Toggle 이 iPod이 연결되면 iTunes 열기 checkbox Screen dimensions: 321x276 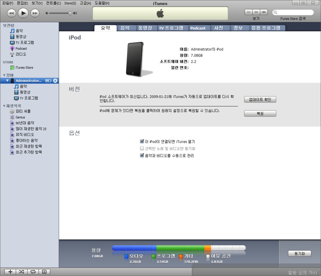[x=142, y=141]
